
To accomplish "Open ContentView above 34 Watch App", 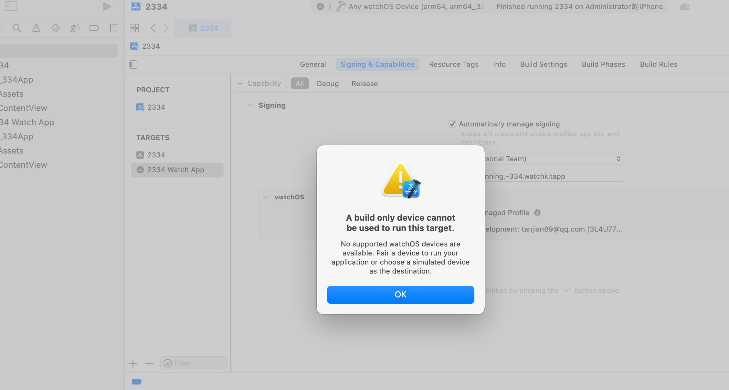I will 24,108.
